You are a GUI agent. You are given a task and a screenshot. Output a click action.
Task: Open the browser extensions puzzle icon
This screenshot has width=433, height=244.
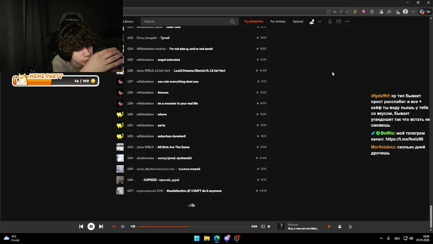pyautogui.click(x=372, y=12)
